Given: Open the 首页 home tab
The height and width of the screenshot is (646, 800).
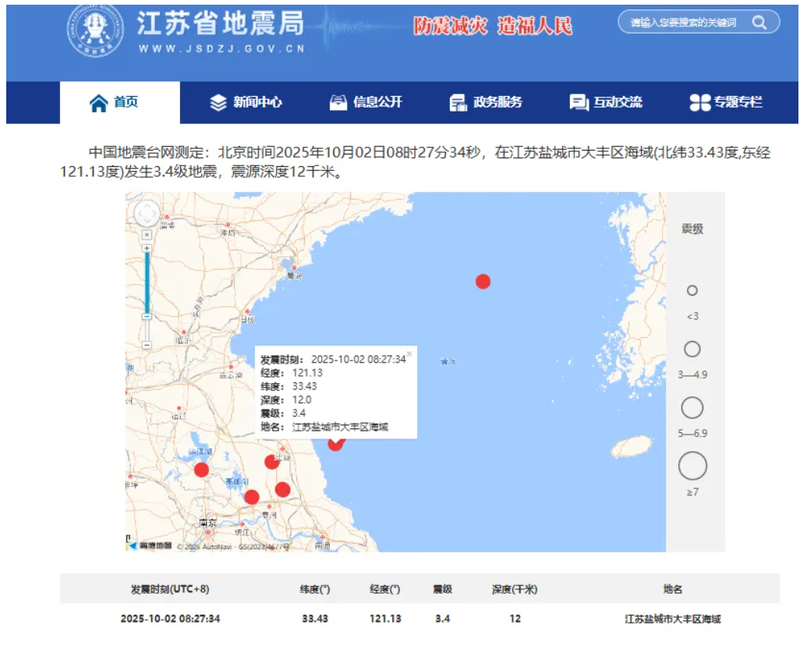Looking at the screenshot, I should [x=115, y=102].
